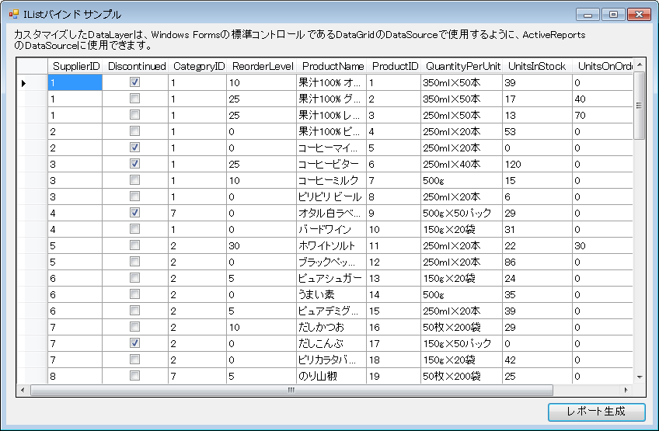Sort by ProductName column header

(x=331, y=66)
